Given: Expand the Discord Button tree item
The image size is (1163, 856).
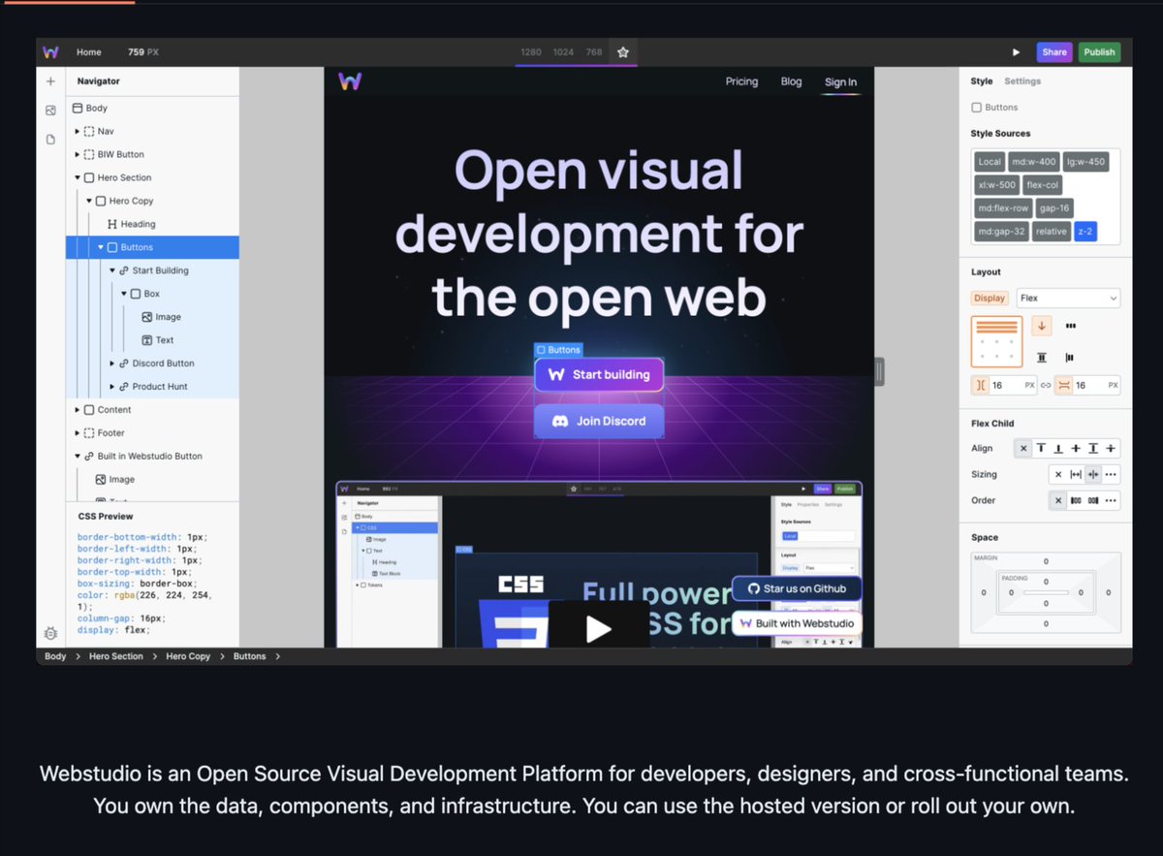Looking at the screenshot, I should [112, 364].
